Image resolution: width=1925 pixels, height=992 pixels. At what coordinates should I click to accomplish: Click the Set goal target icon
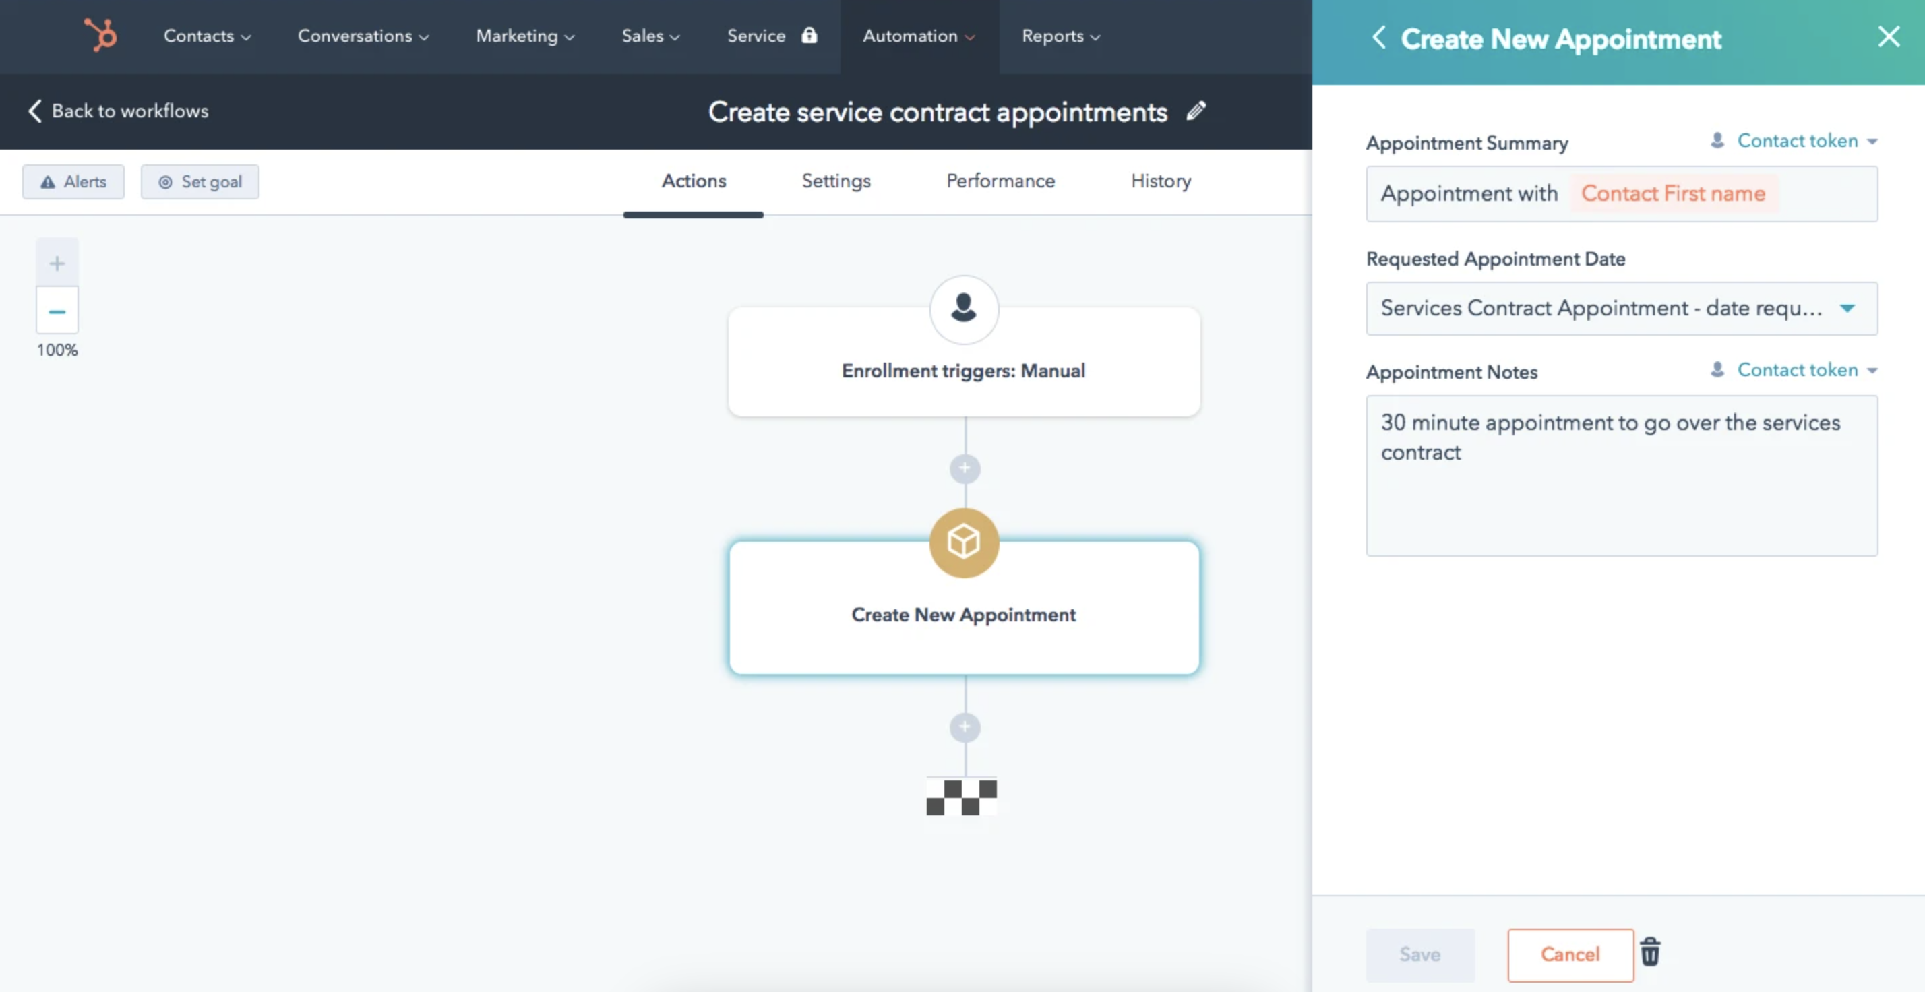(x=164, y=181)
